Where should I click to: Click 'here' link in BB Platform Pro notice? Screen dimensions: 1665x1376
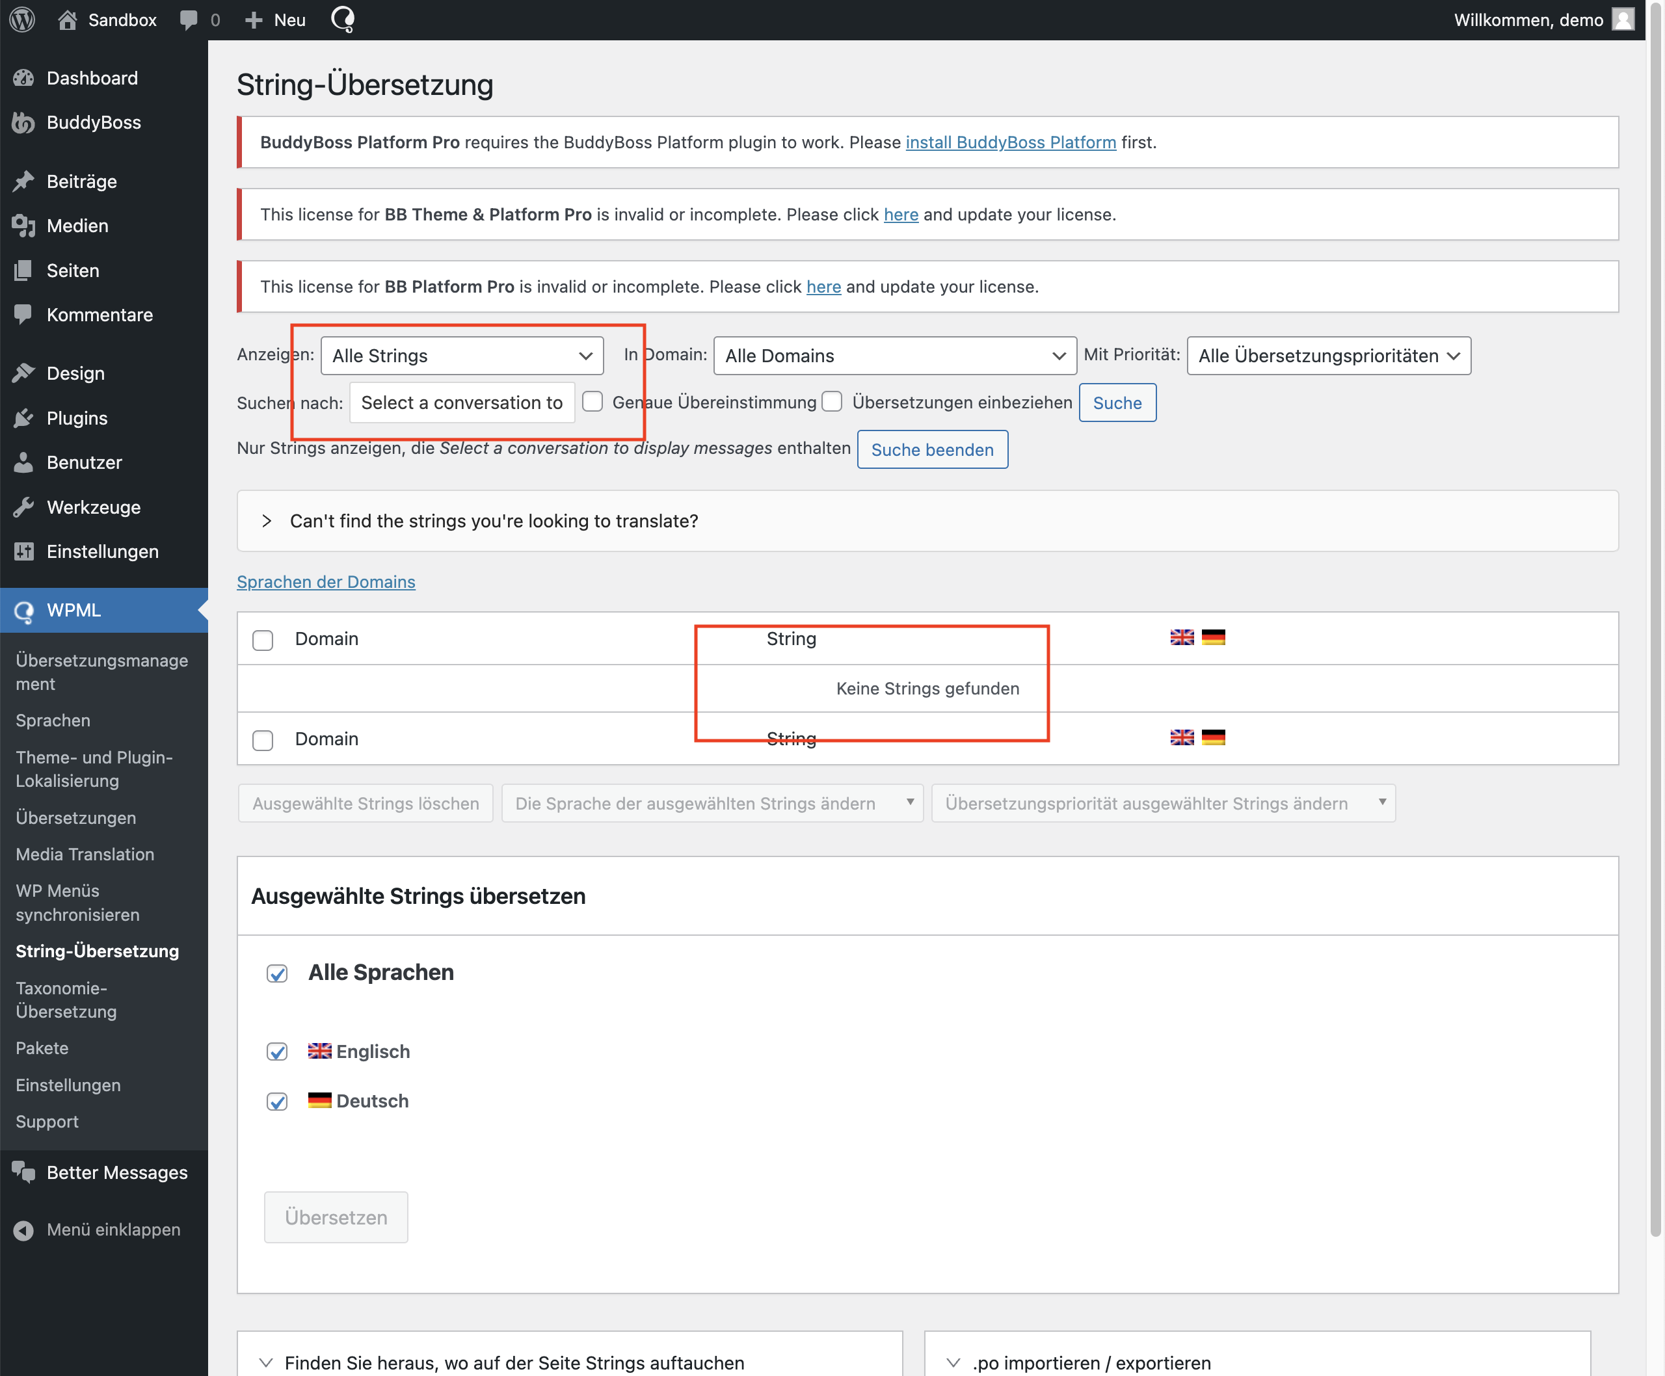click(x=824, y=286)
